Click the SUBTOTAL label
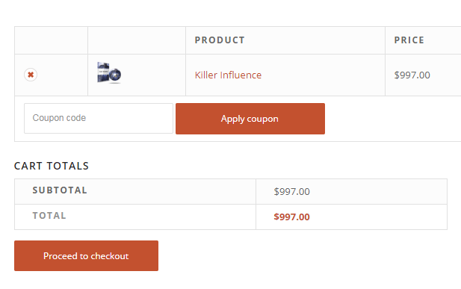461x289 pixels. tap(60, 190)
